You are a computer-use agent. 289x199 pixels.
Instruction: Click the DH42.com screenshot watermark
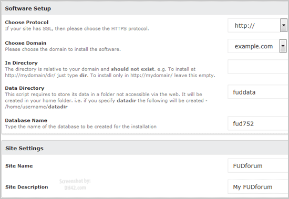tap(75, 184)
